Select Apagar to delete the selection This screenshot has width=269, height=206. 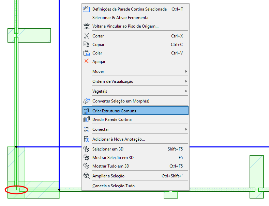click(x=135, y=62)
